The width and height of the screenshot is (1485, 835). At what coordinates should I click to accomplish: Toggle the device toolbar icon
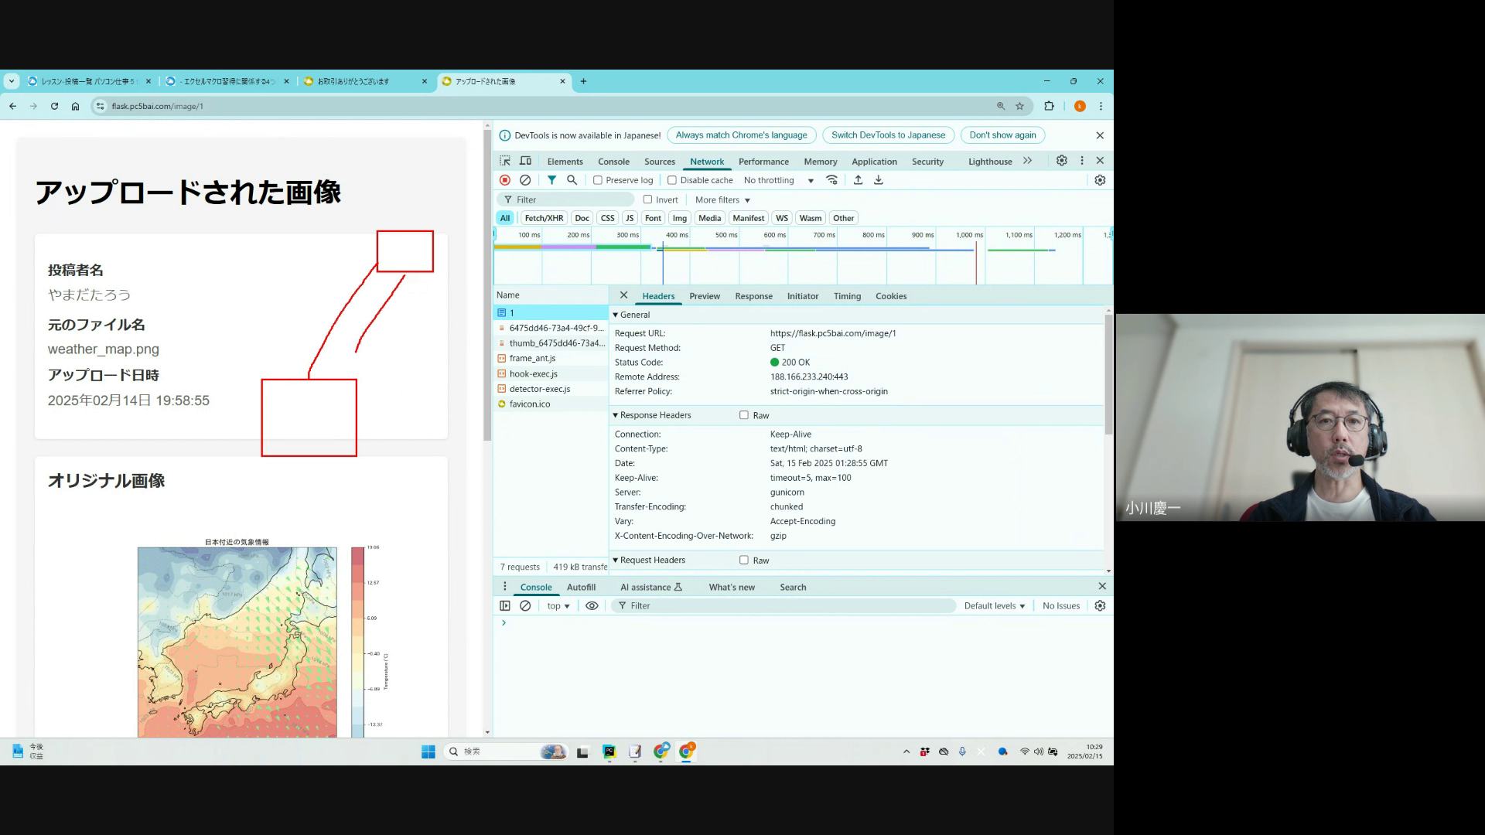pos(526,161)
